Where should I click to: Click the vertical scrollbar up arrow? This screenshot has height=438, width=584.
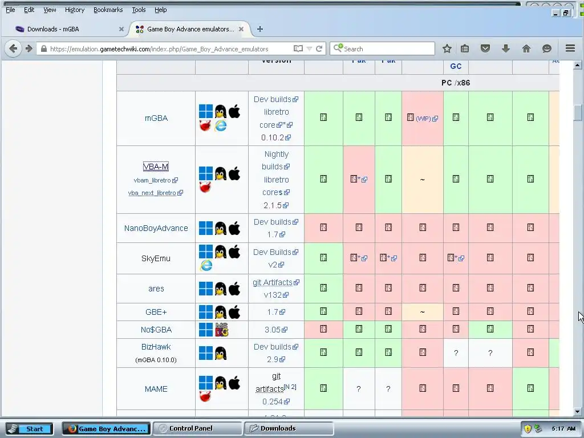577,65
